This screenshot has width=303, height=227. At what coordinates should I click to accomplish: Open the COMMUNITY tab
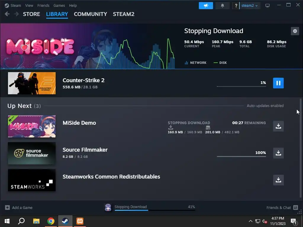(91, 14)
